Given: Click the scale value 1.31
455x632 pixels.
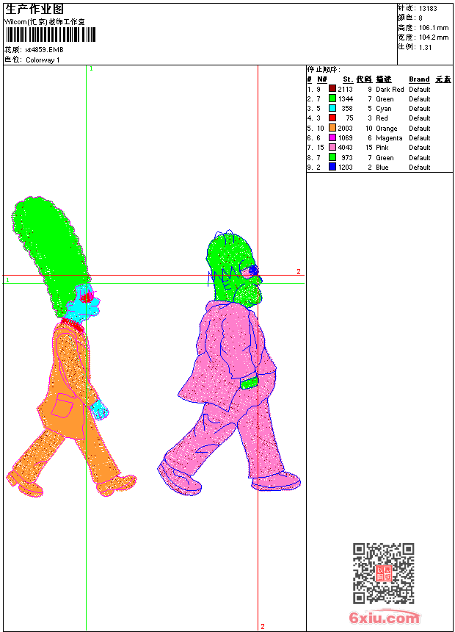Looking at the screenshot, I should (x=425, y=47).
